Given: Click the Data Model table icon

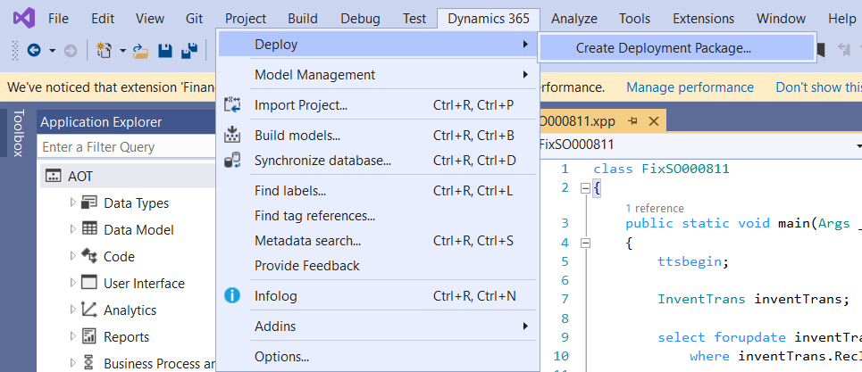Looking at the screenshot, I should click(89, 228).
